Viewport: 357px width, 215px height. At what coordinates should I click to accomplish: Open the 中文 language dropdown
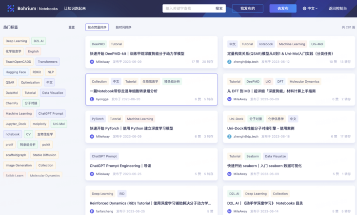310,8
